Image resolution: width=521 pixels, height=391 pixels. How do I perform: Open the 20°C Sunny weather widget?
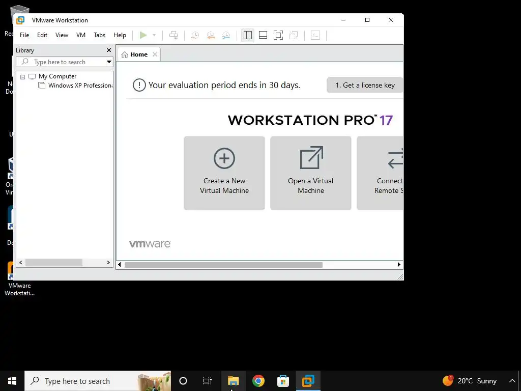click(469, 381)
